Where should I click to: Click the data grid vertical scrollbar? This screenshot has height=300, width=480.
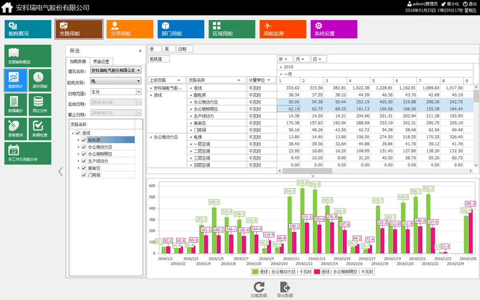tap(476, 123)
